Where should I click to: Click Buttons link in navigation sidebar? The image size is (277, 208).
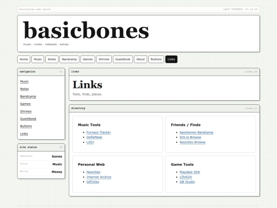tap(26, 126)
